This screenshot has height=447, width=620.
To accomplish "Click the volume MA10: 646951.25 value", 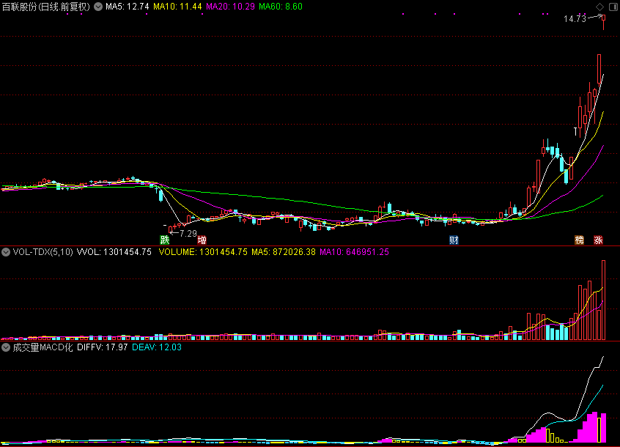I will [354, 252].
